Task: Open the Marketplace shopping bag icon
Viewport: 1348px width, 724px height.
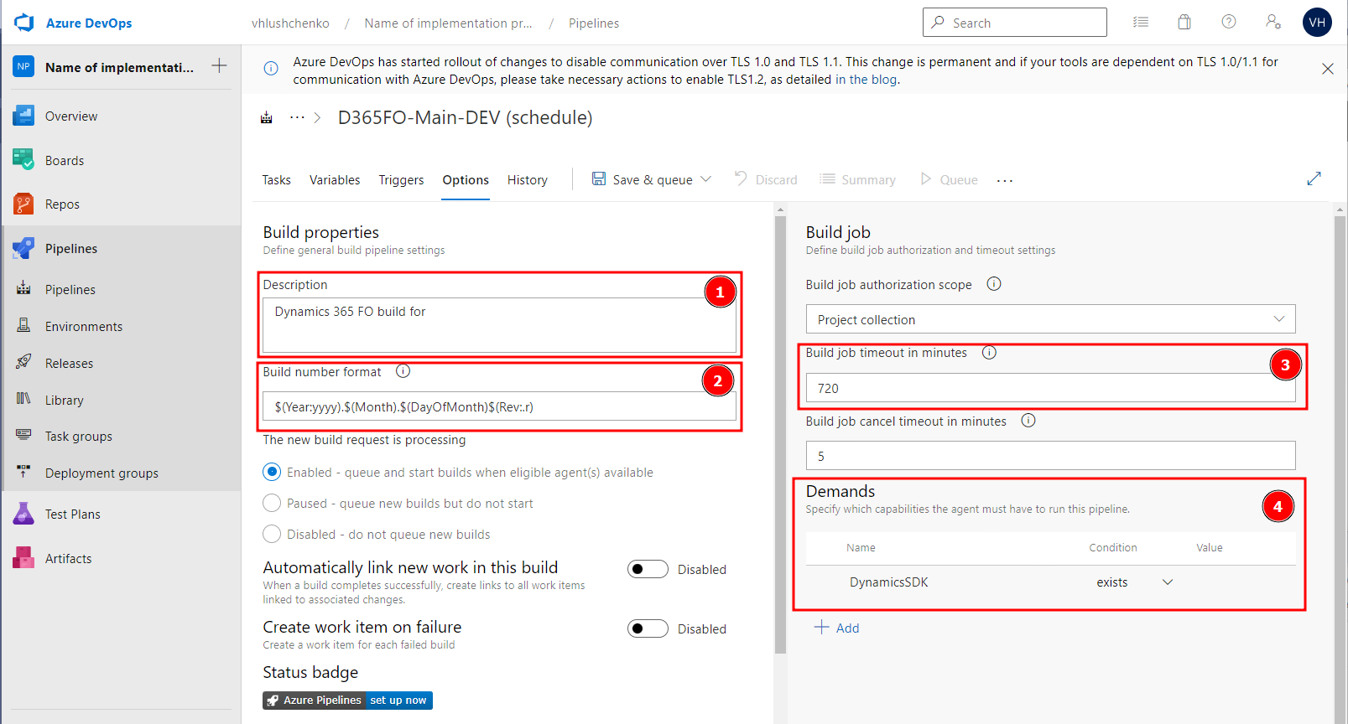Action: pyautogui.click(x=1184, y=23)
